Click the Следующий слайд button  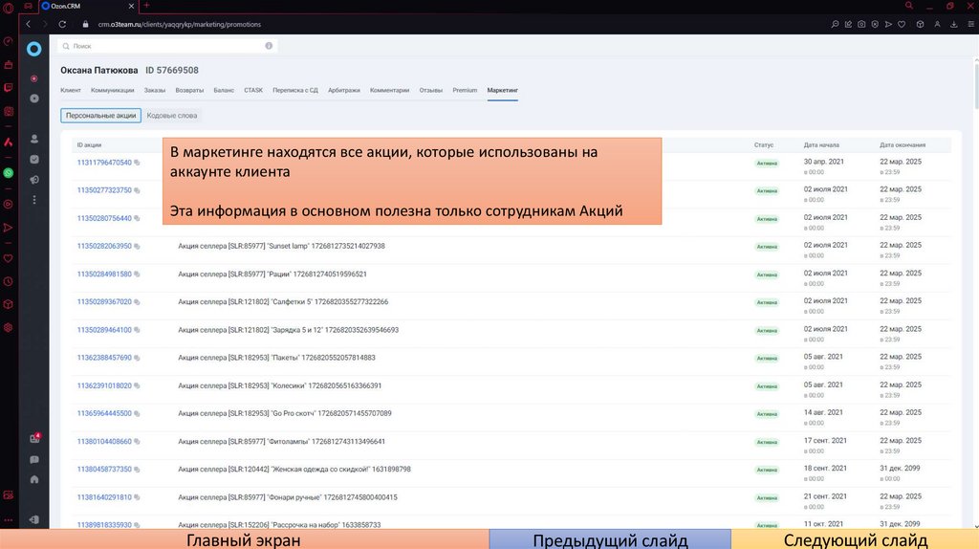[855, 539]
